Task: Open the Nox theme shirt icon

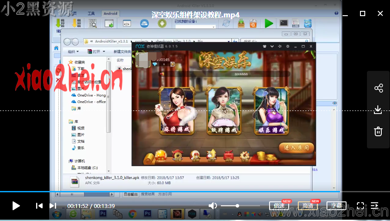Action: click(264, 46)
